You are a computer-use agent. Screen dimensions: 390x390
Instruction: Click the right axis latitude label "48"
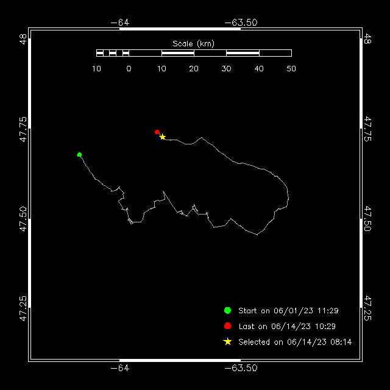point(367,39)
